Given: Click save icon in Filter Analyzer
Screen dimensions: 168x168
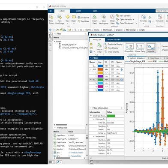Looking at the screenshot, I should (91, 51).
